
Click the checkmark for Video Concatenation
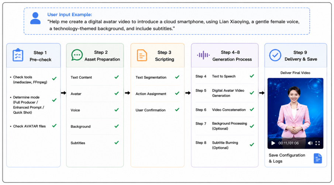coord(252,109)
